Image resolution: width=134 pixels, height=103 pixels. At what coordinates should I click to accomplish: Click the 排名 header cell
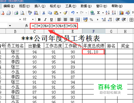tap(111, 46)
